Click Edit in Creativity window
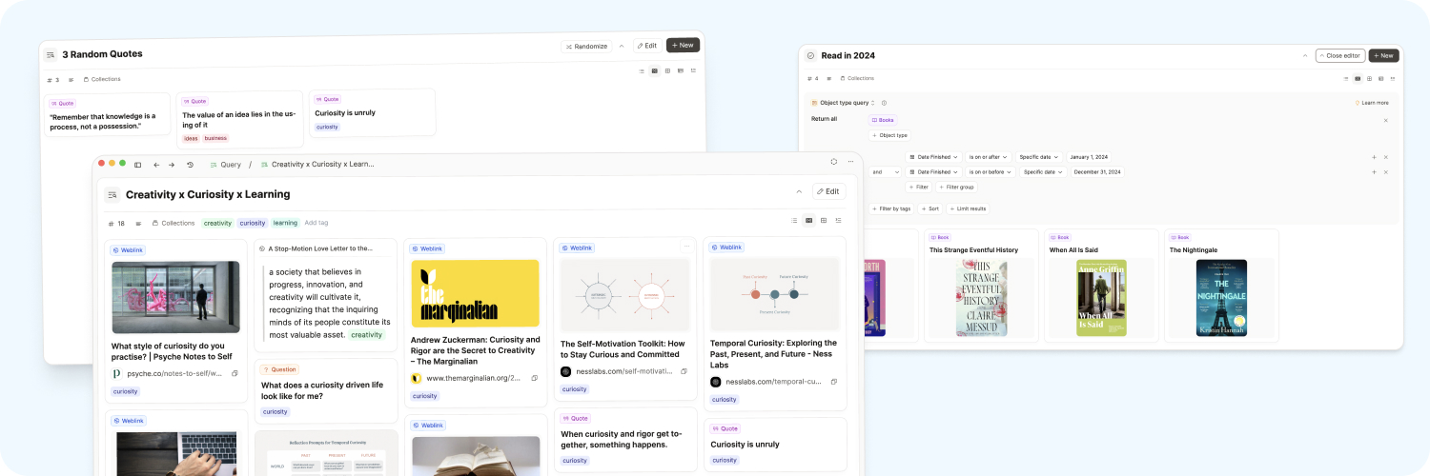 [828, 191]
